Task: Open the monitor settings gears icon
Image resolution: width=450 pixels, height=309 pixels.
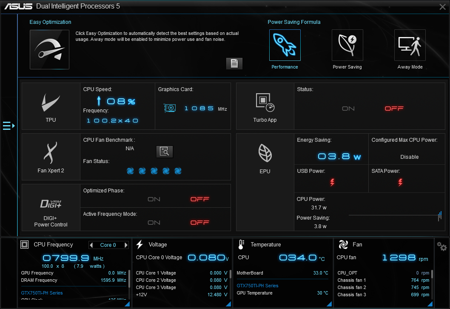Action: click(x=441, y=246)
